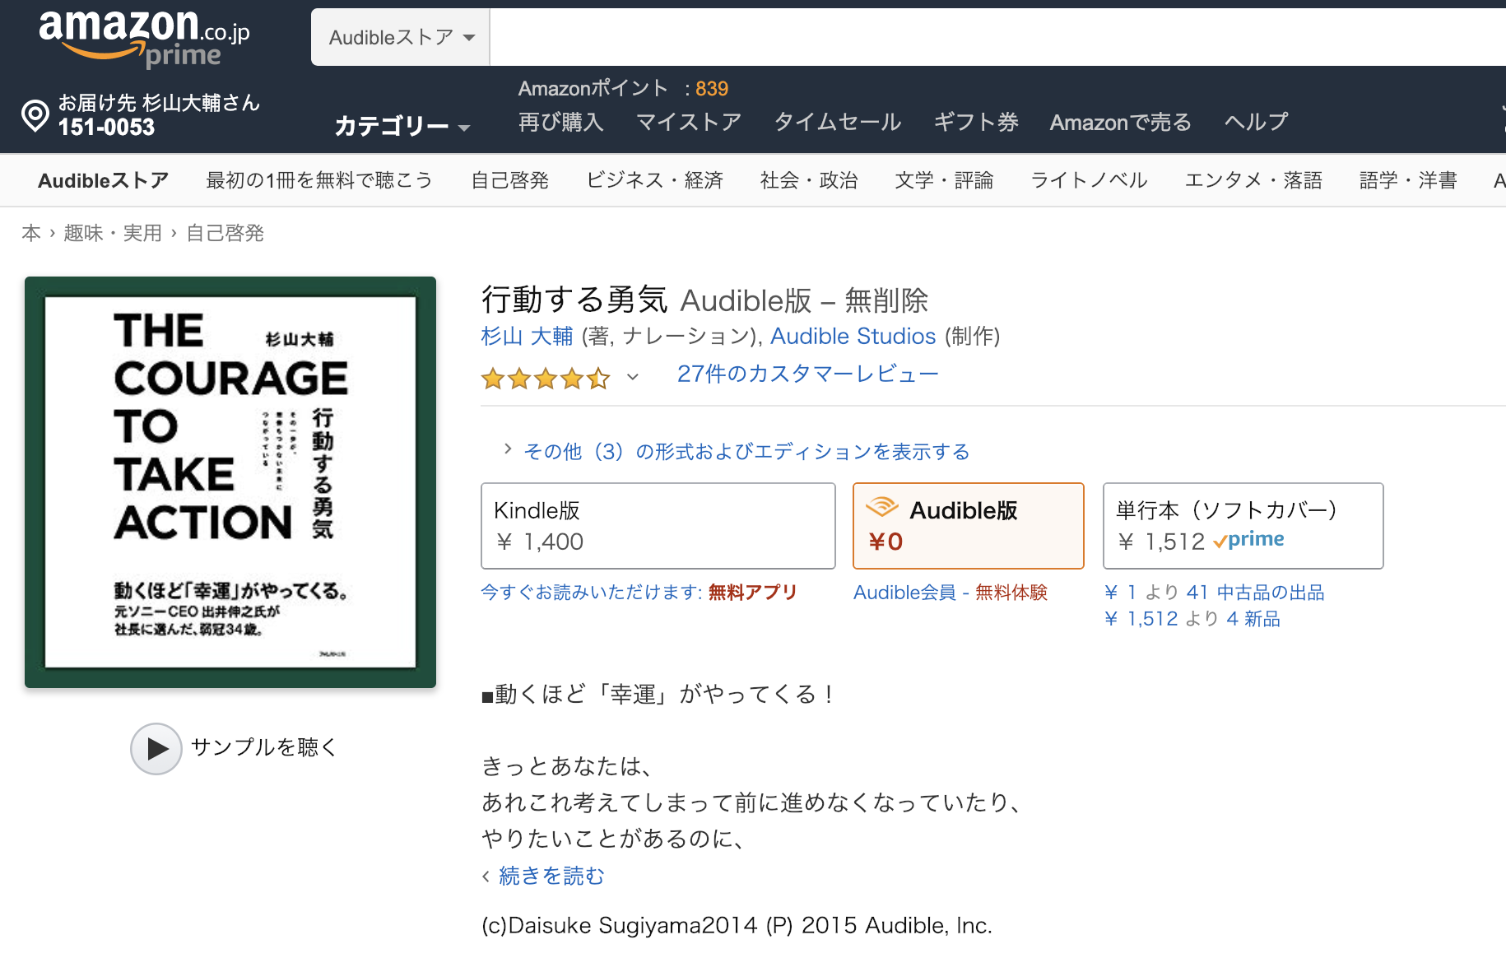Viewport: 1506px width, 958px height.
Task: Open the Audibleストア search category dropdown
Action: (x=401, y=37)
